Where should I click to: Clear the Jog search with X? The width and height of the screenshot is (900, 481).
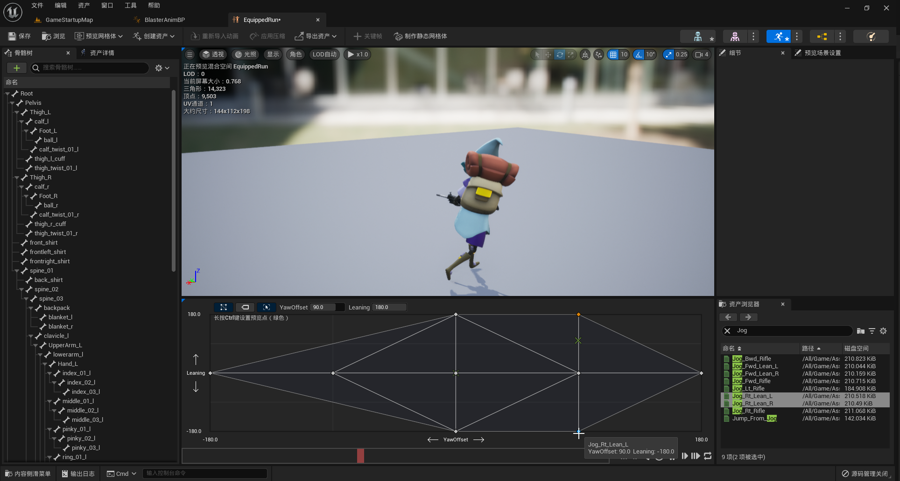(727, 331)
